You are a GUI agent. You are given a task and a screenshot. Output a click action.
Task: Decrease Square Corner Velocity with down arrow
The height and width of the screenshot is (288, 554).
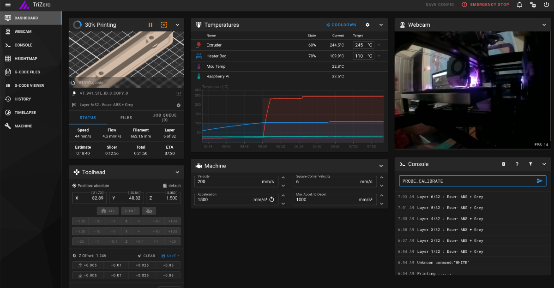coord(381,186)
